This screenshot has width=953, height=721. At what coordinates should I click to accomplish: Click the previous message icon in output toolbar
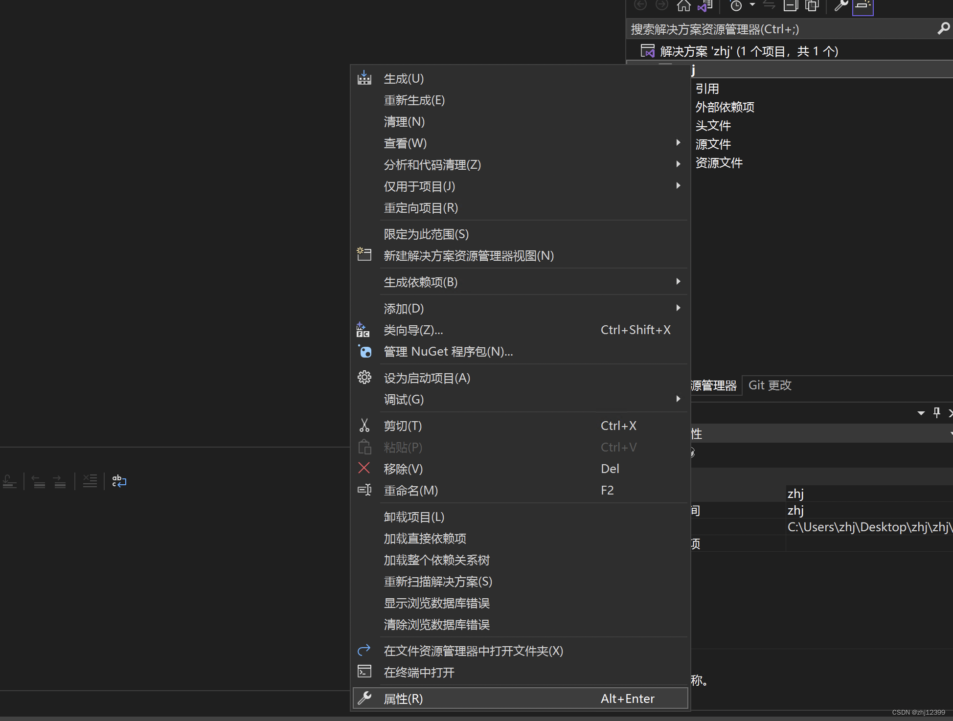pos(38,481)
